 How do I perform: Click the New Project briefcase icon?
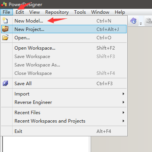click(x=5, y=29)
